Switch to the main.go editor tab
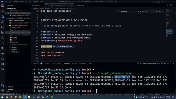Image resolution: width=176 pixels, height=99 pixels. pos(37,5)
